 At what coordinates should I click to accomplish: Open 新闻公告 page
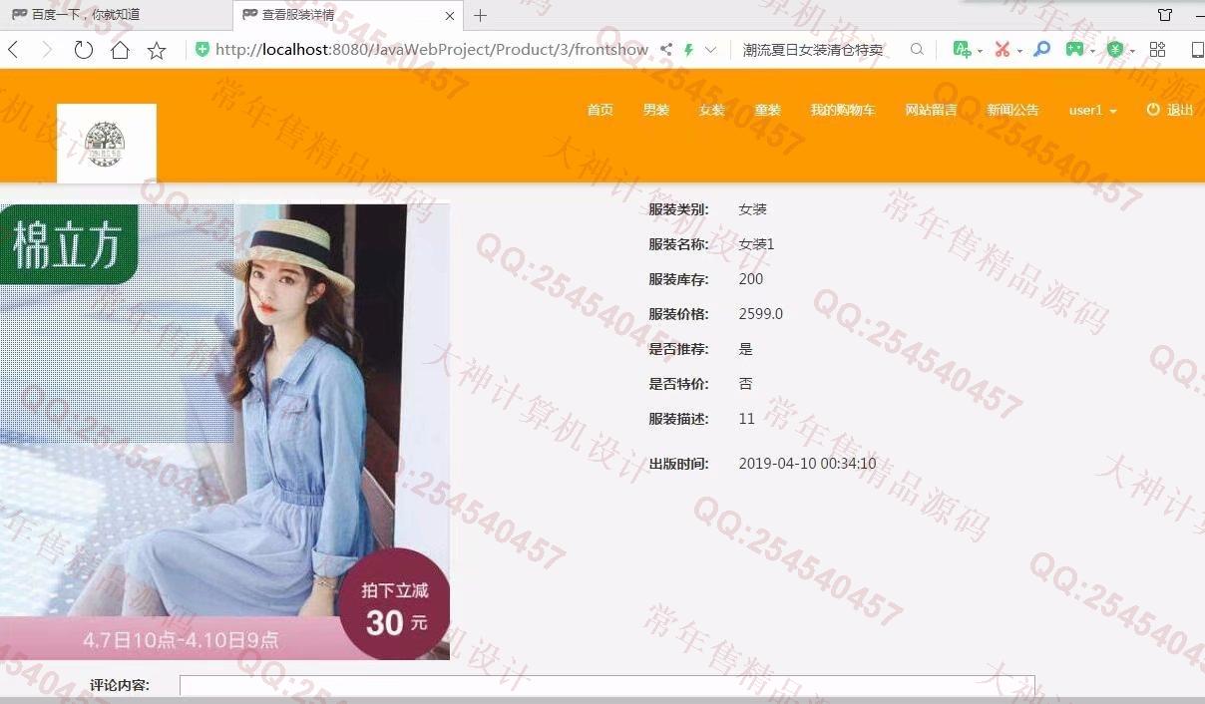(x=1013, y=110)
